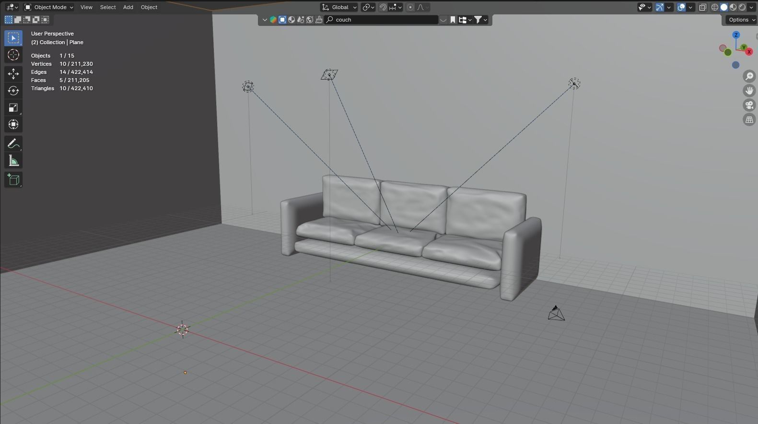
Task: Toggle camera view with camera icon
Action: [x=749, y=105]
